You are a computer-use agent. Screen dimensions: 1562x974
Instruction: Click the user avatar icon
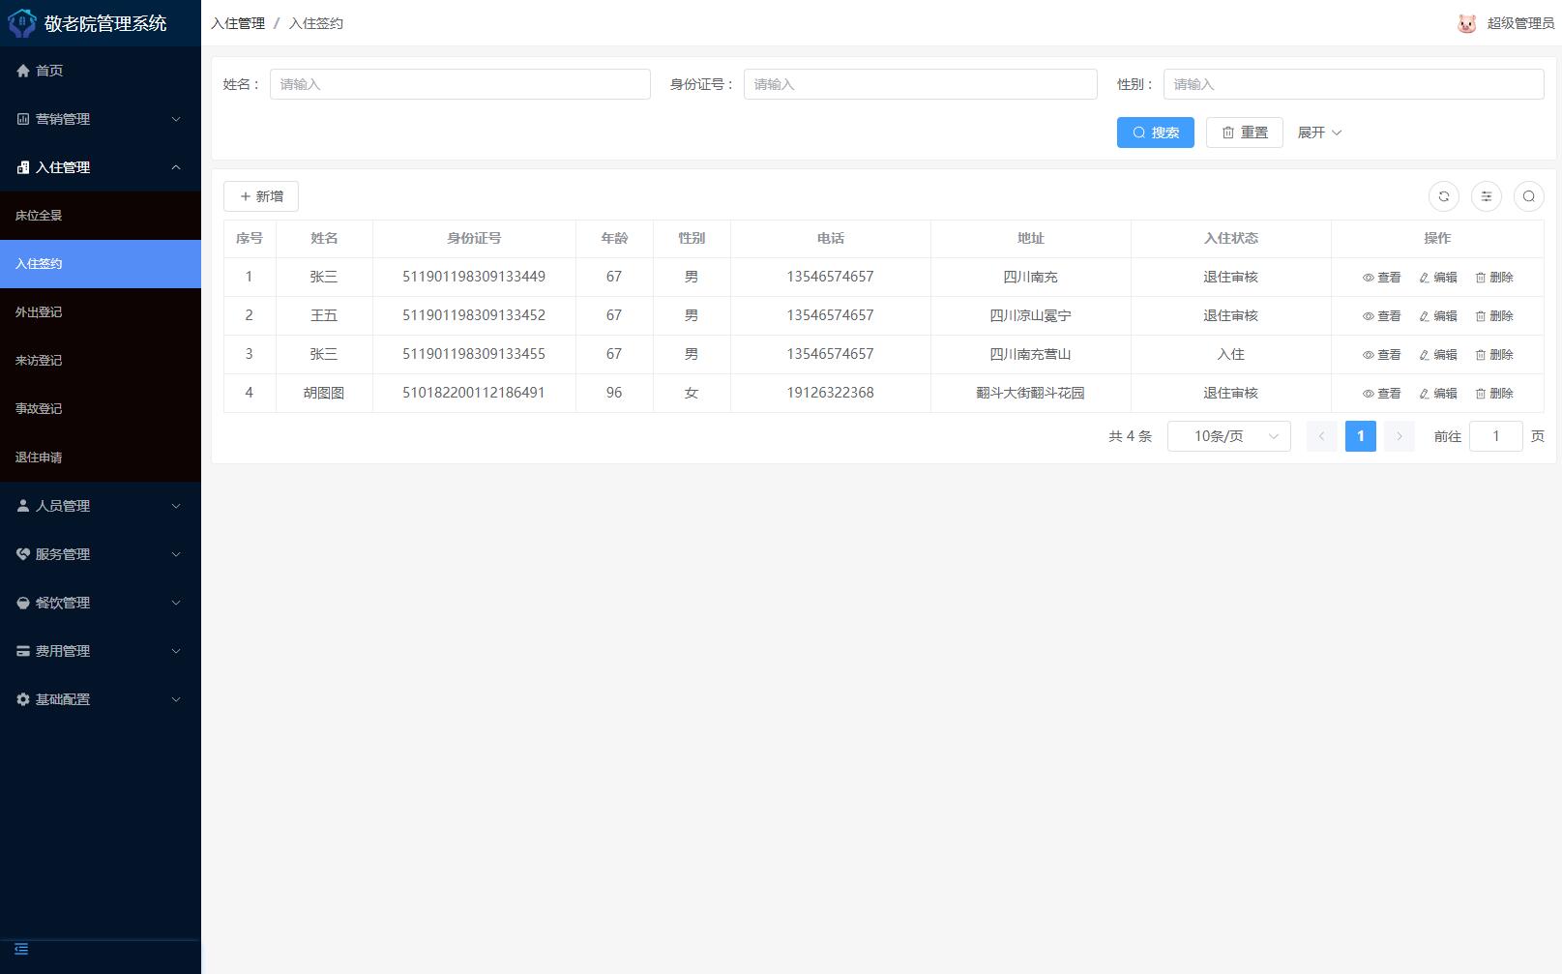[1467, 23]
